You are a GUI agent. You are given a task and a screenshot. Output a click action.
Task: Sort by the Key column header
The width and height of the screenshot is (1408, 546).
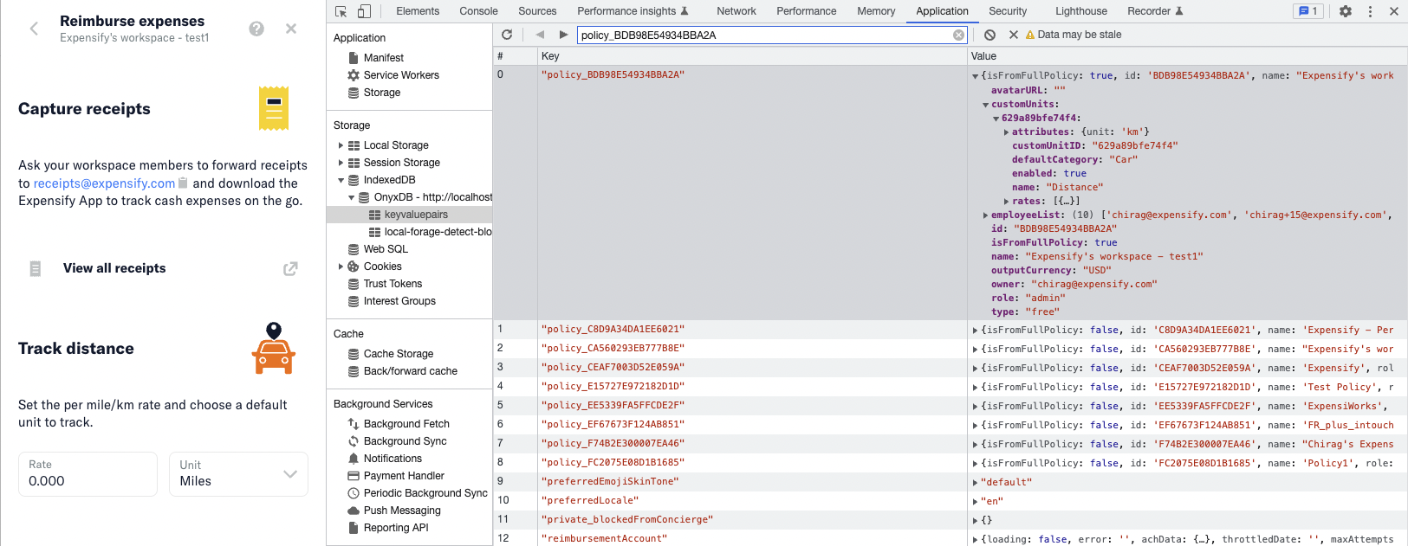[x=752, y=56]
